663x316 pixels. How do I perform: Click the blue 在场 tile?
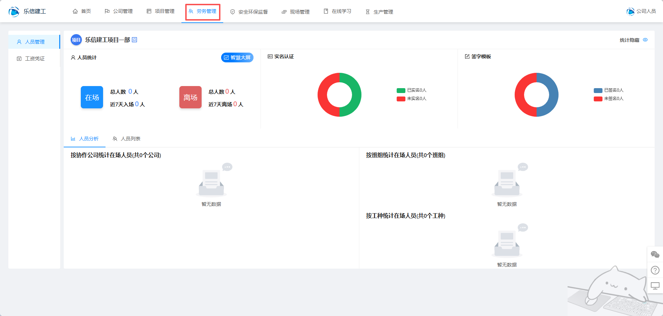(92, 97)
